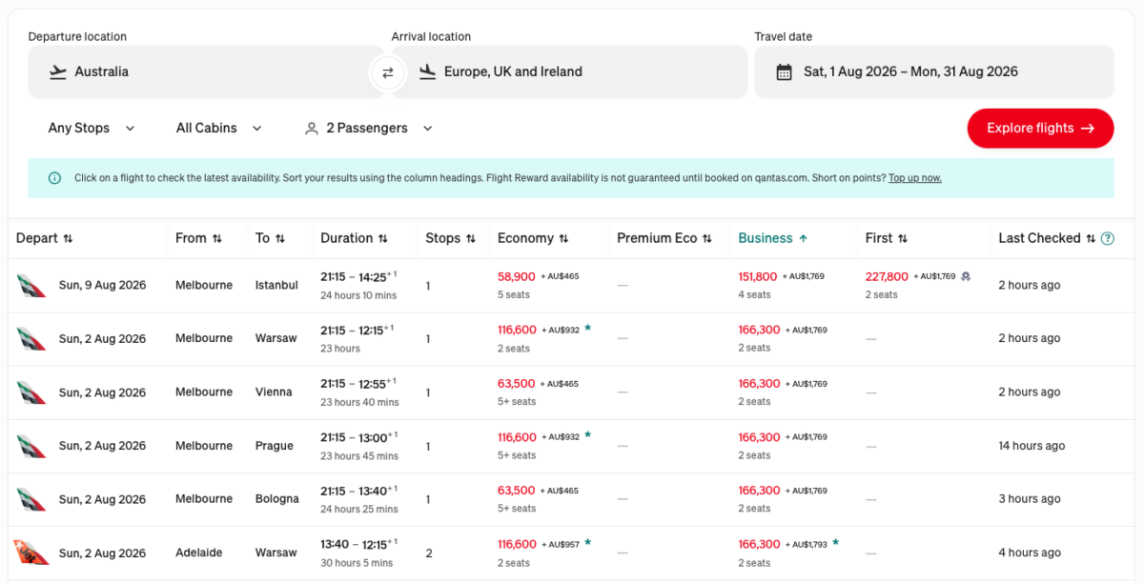This screenshot has width=1144, height=583.
Task: Open the Top up now link
Action: [914, 177]
